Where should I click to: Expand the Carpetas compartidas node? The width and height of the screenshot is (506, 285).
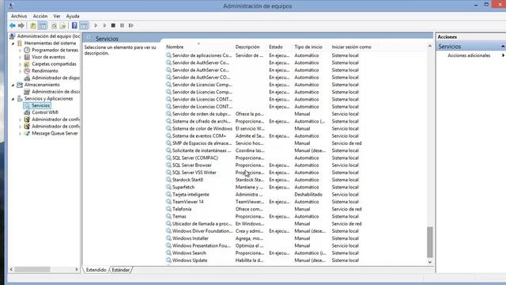(20, 64)
